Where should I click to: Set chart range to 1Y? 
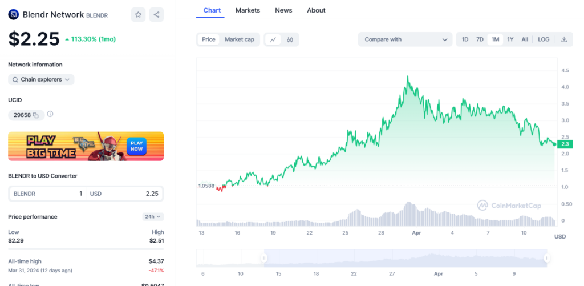[510, 39]
